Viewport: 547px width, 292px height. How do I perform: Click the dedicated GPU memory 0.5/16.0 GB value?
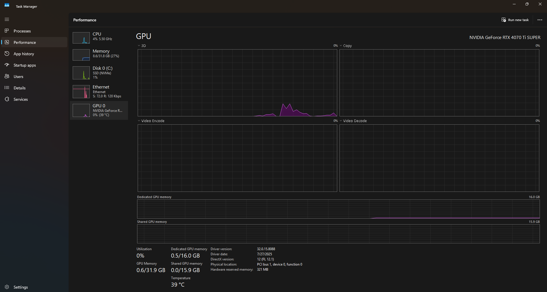tap(185, 256)
